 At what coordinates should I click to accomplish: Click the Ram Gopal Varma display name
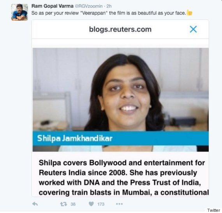point(52,6)
